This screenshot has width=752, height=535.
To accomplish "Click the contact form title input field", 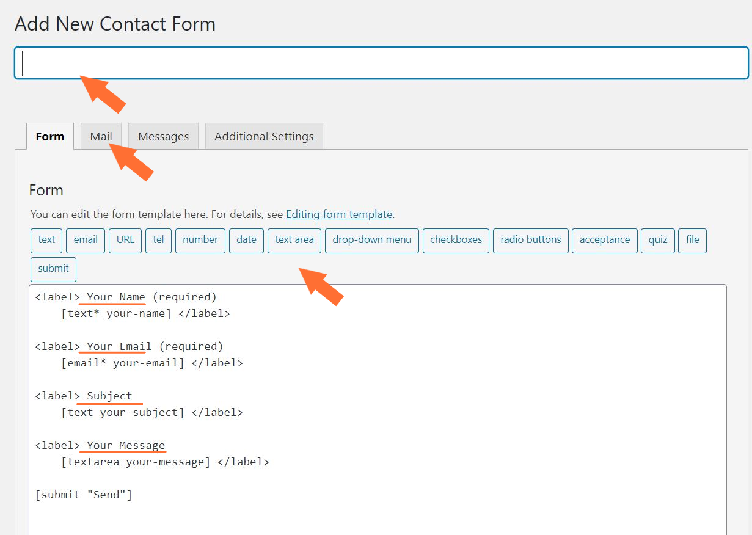I will [x=376, y=62].
